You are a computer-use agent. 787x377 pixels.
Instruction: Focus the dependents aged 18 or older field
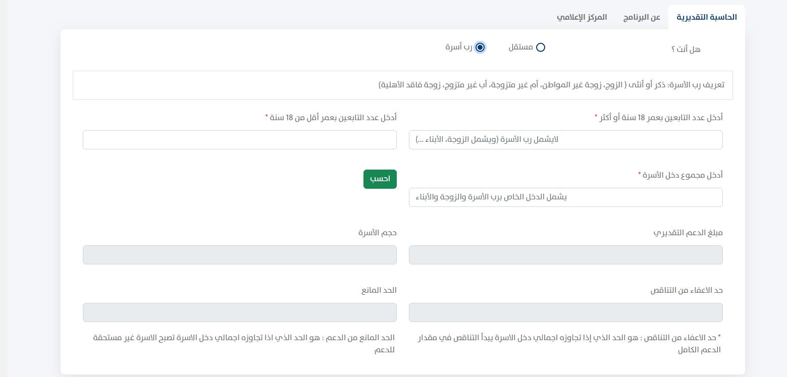(x=565, y=140)
